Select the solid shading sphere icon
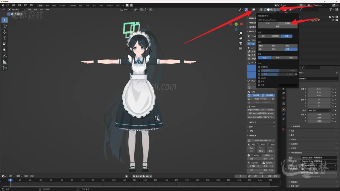This screenshot has height=191, width=340. (268, 10)
